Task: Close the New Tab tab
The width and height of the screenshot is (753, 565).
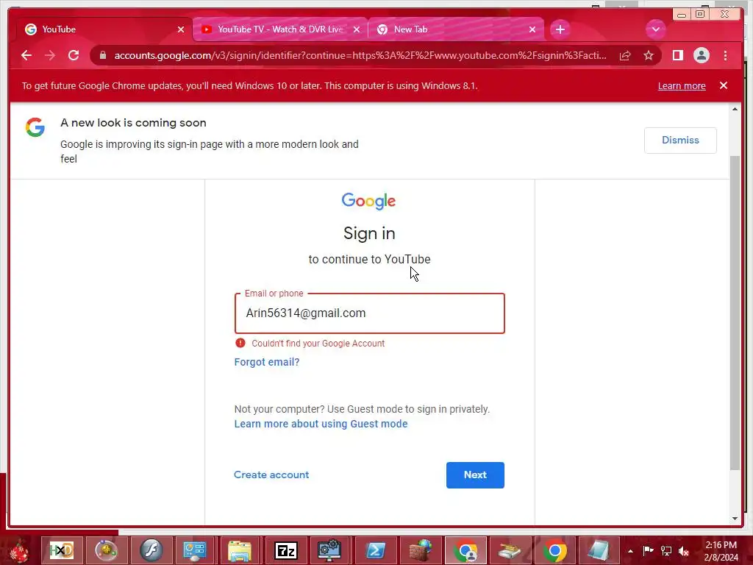Action: coord(532,29)
